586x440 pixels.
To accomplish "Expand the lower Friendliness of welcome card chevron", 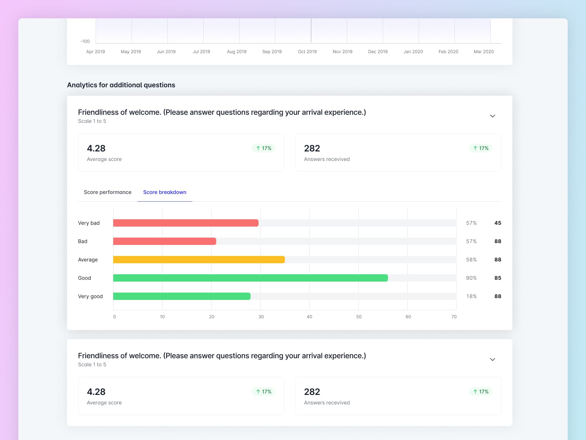I will point(492,360).
